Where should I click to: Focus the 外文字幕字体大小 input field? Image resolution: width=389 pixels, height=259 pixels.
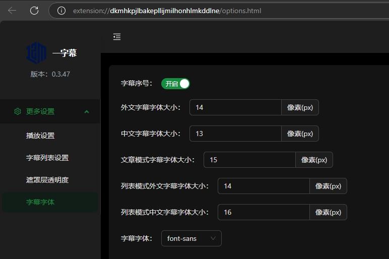[x=235, y=107]
